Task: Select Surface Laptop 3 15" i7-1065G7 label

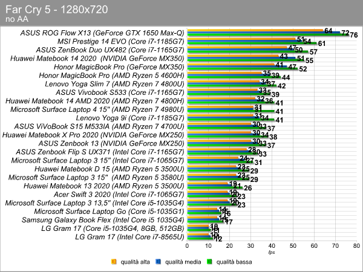Action: coord(97,161)
